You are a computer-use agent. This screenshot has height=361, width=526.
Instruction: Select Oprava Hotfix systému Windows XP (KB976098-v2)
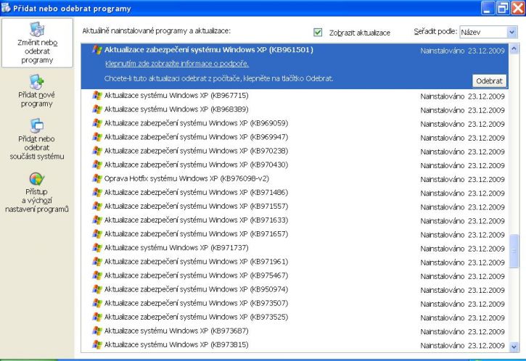(x=295, y=178)
